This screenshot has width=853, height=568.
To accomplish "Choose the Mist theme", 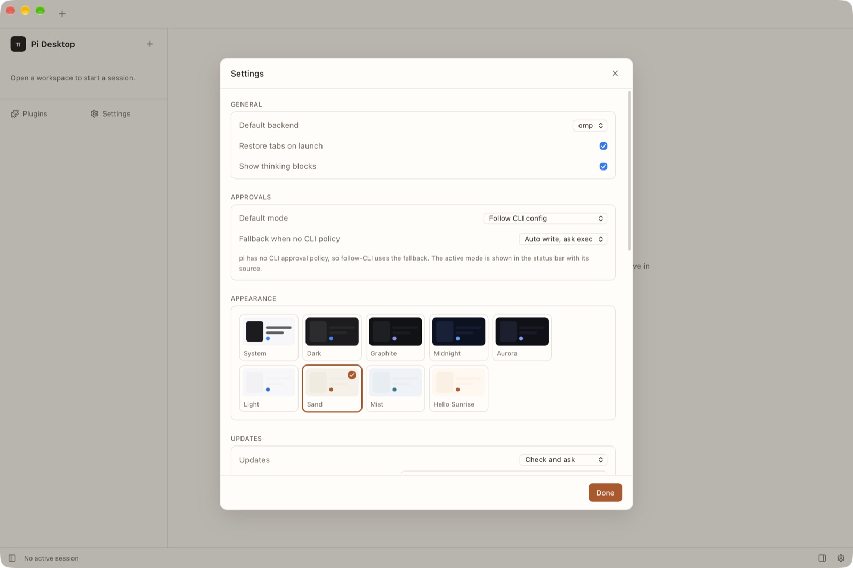I will click(x=396, y=388).
